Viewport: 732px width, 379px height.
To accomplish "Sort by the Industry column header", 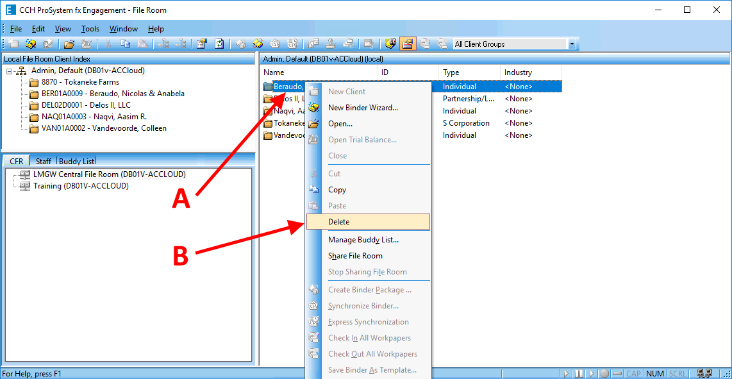I will pos(531,72).
